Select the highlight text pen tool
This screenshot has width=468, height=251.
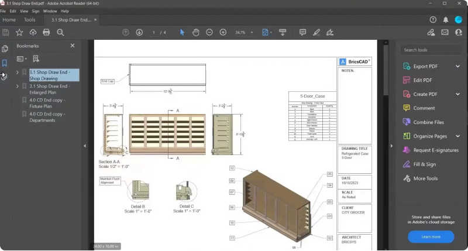(316, 32)
